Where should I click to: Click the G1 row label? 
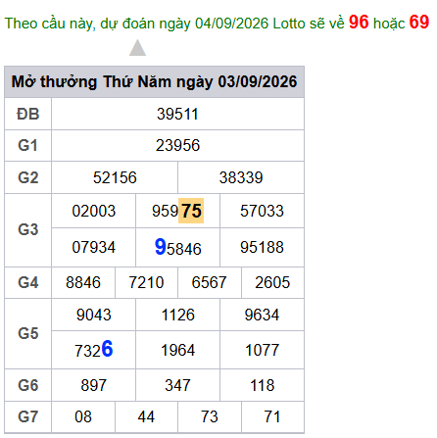(28, 145)
